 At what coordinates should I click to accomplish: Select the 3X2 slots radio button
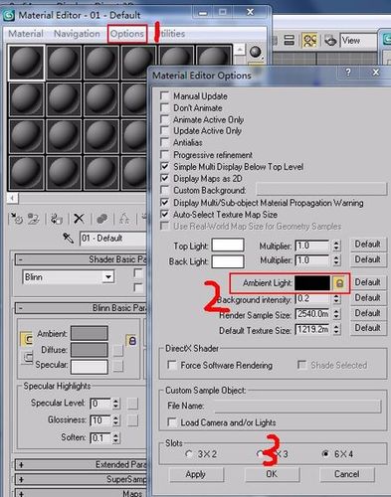189,453
